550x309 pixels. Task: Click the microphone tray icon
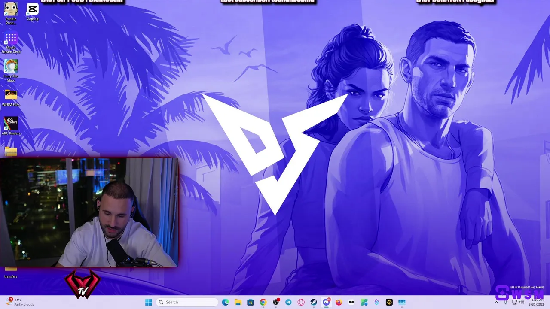505,302
